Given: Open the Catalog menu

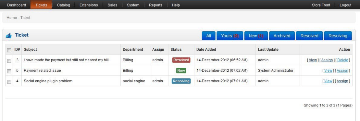Looking at the screenshot, I should tap(63, 5).
